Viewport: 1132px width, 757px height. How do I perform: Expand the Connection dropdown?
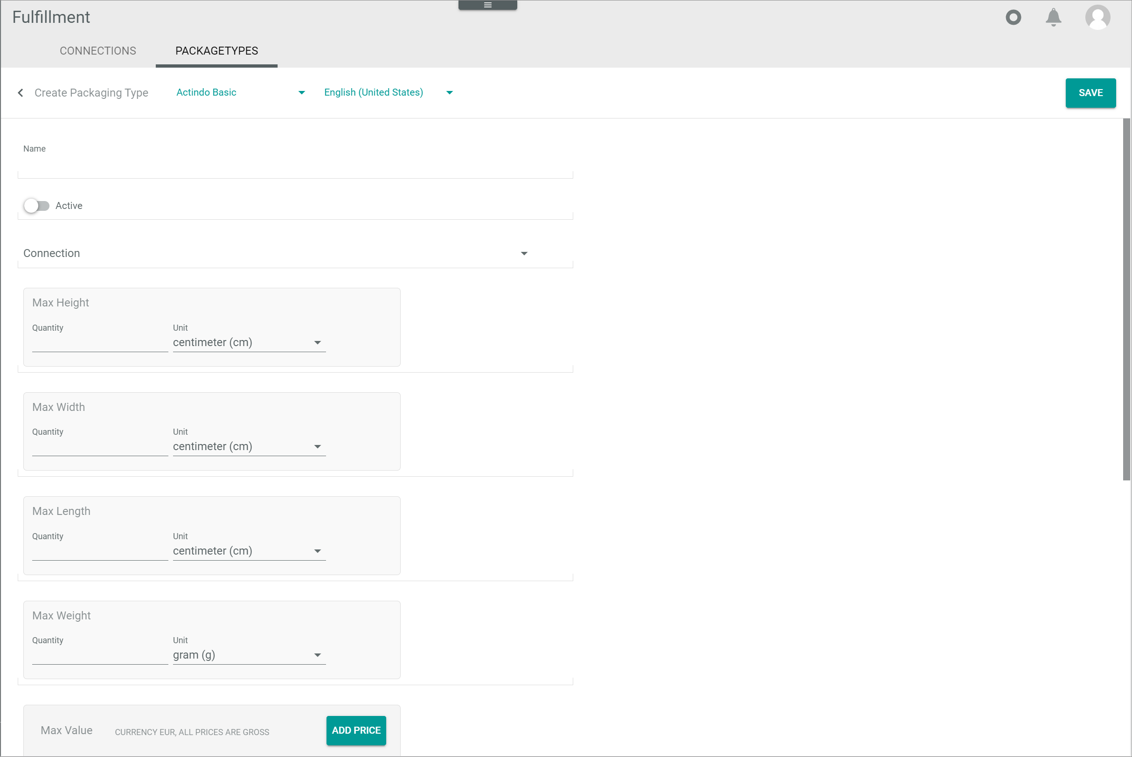pos(524,253)
